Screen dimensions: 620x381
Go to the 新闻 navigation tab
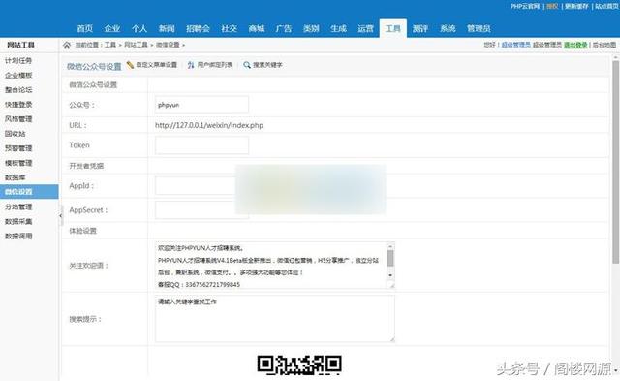[x=167, y=28]
